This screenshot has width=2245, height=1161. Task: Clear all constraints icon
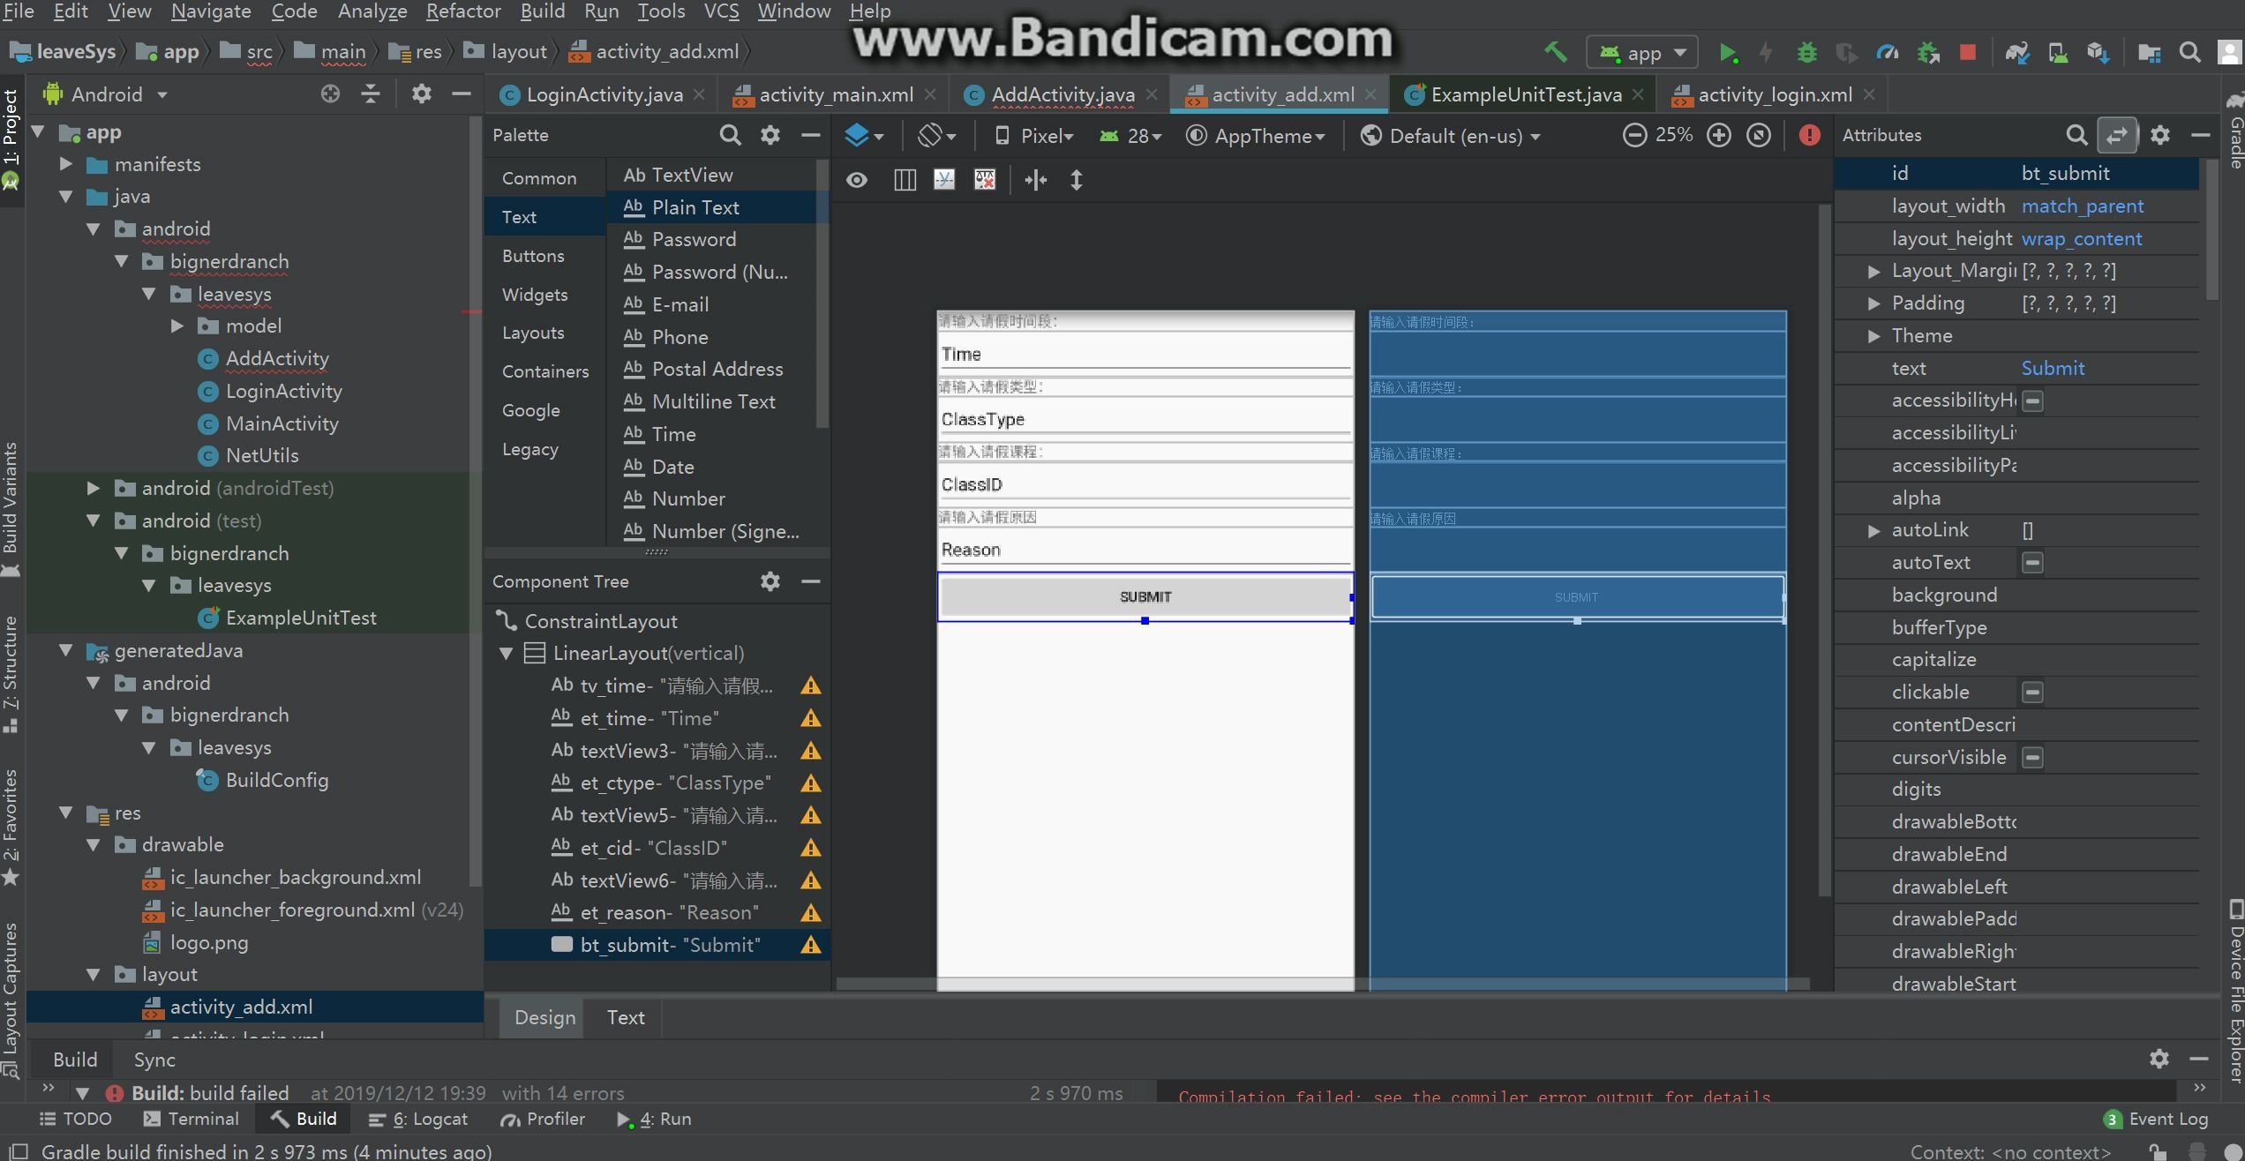[985, 180]
